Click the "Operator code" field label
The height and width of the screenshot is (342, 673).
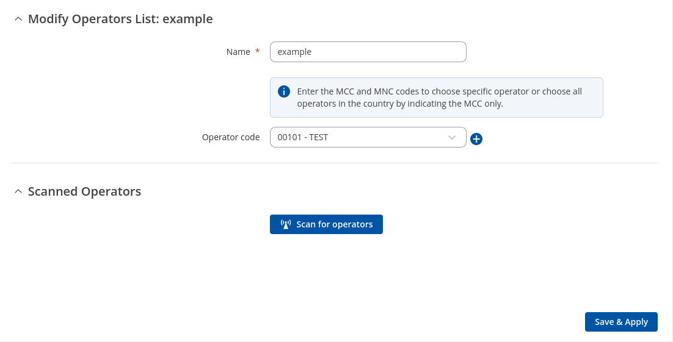click(231, 137)
